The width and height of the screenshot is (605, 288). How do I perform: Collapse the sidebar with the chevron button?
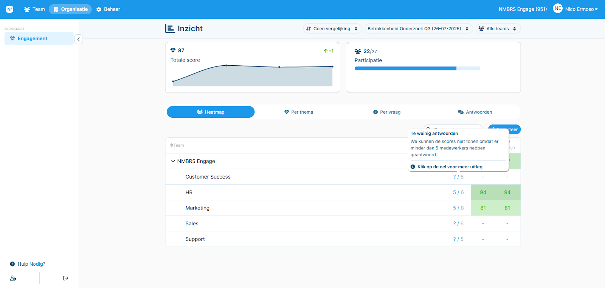point(79,39)
